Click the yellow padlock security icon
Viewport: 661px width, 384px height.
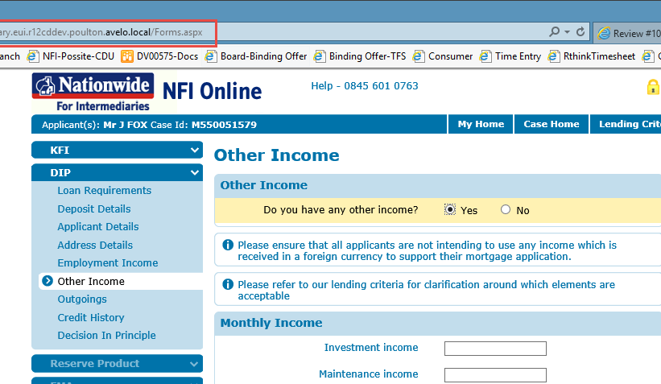coord(652,87)
